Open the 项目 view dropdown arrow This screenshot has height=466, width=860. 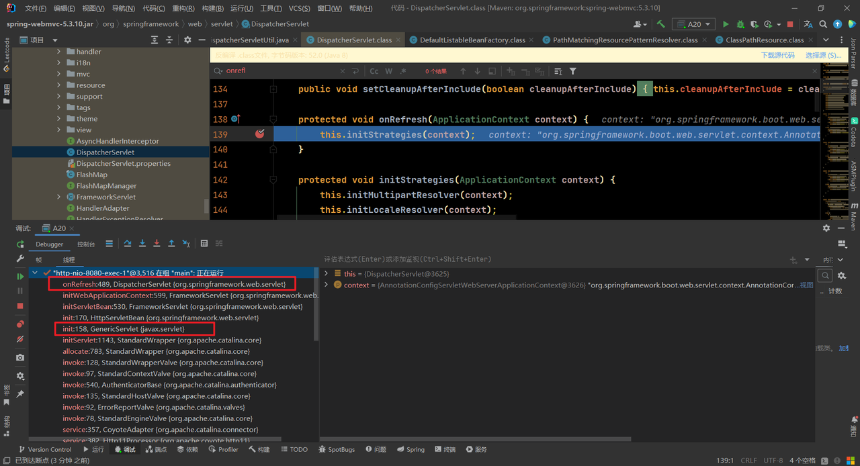(x=55, y=40)
